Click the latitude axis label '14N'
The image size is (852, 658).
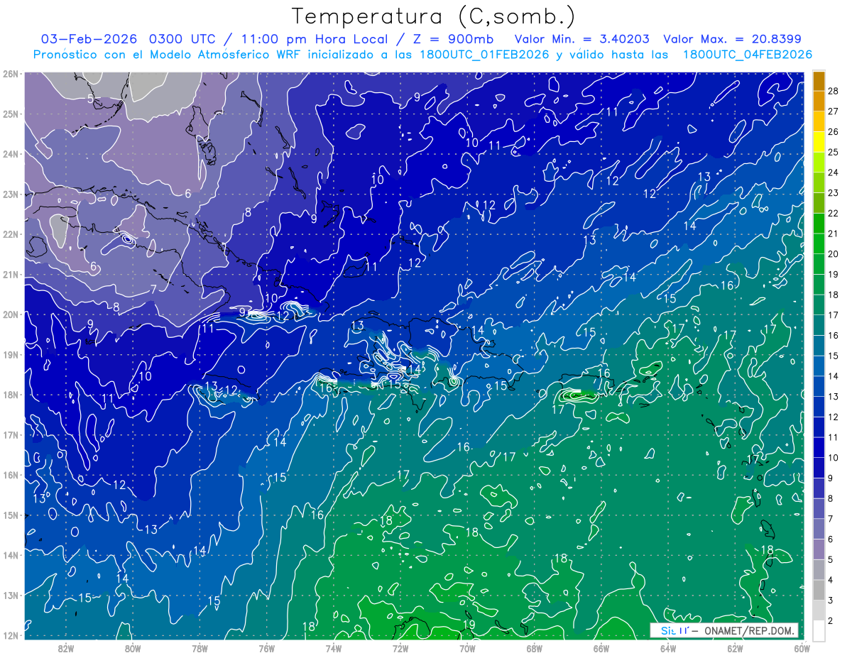[10, 554]
